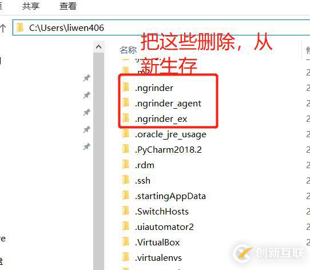Select the .uiautomator2 folder name
This screenshot has height=270, width=310.
(164, 227)
